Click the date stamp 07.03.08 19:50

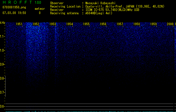[x=14, y=13]
